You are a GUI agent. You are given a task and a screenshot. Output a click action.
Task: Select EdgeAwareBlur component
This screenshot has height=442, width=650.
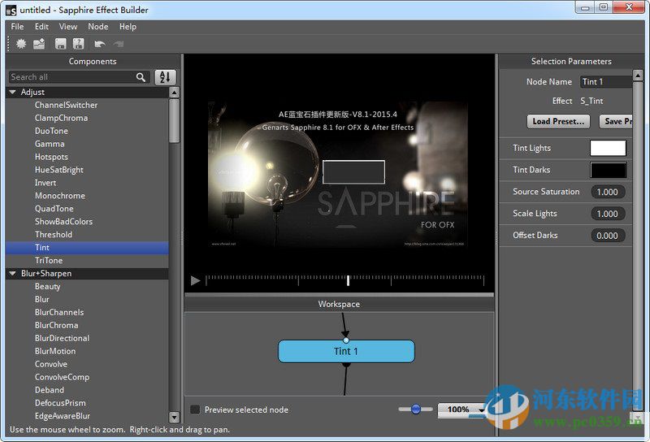[x=63, y=416]
